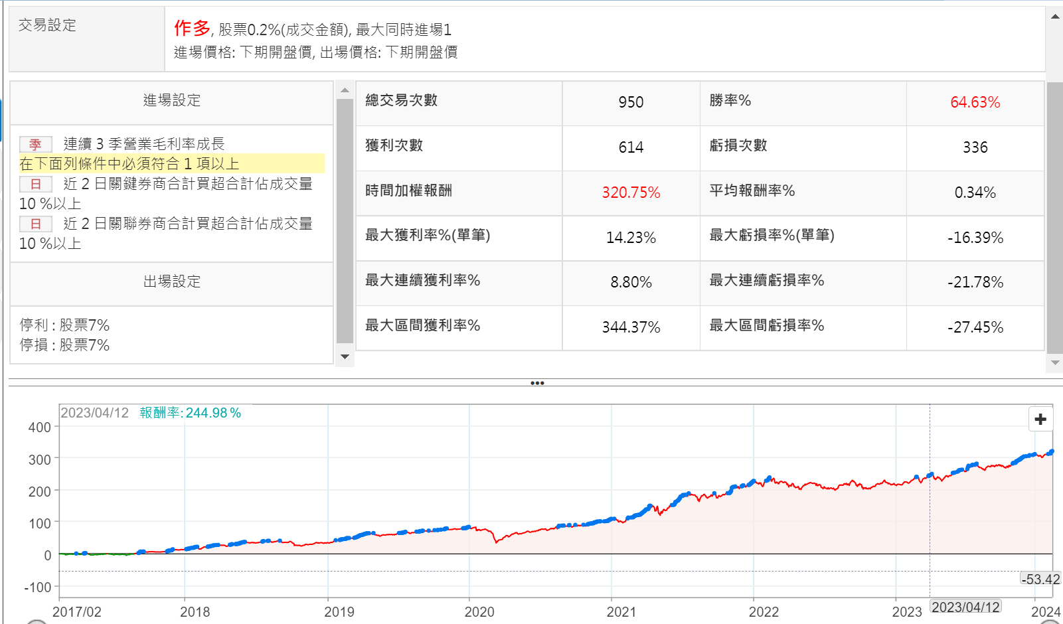
Task: Click the 季 quarterly badge icon
Action: click(35, 144)
